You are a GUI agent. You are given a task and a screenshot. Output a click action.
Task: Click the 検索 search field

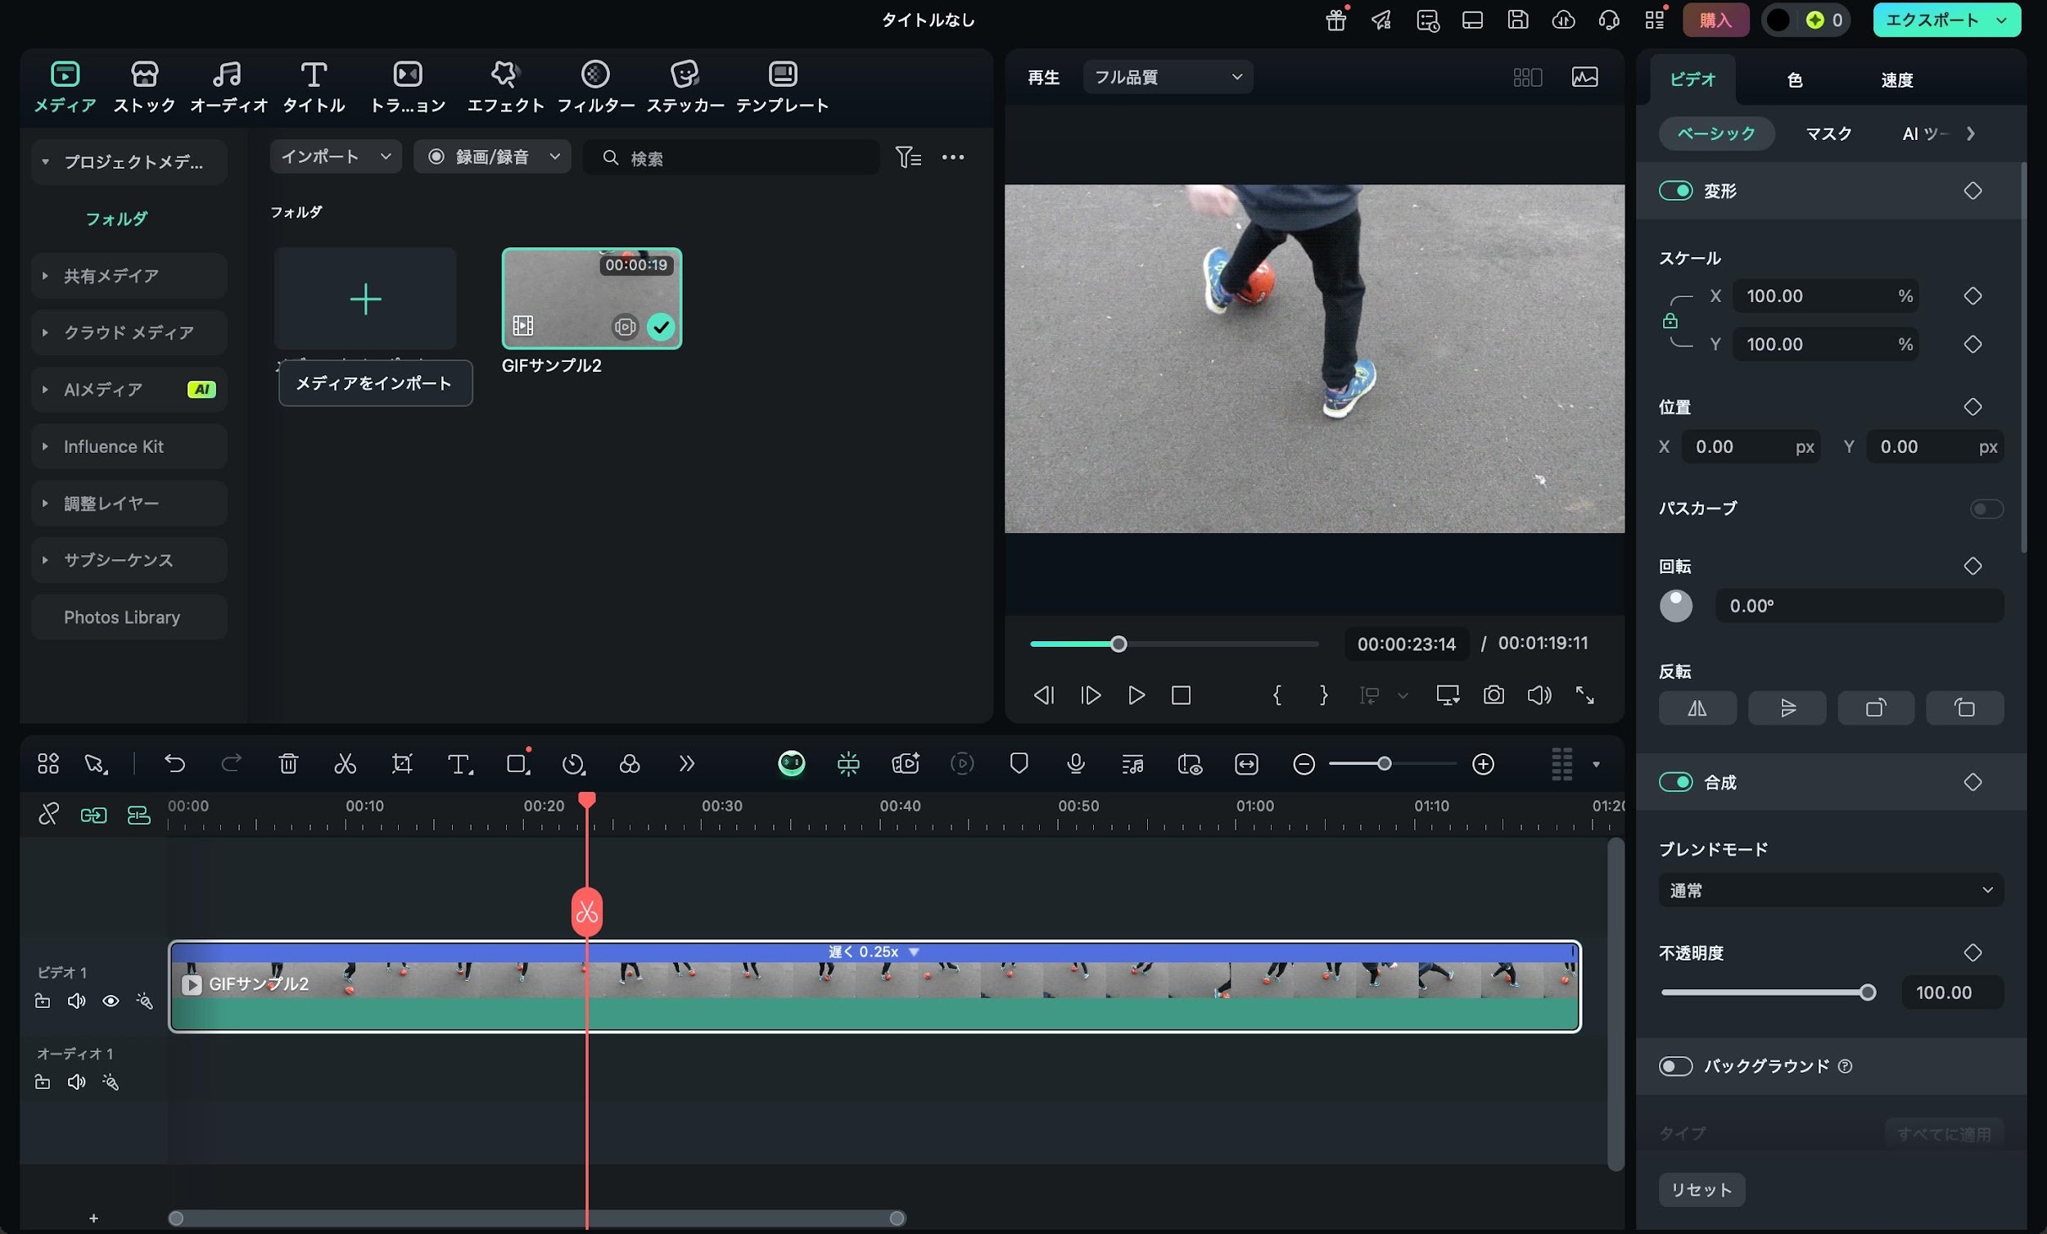[731, 157]
